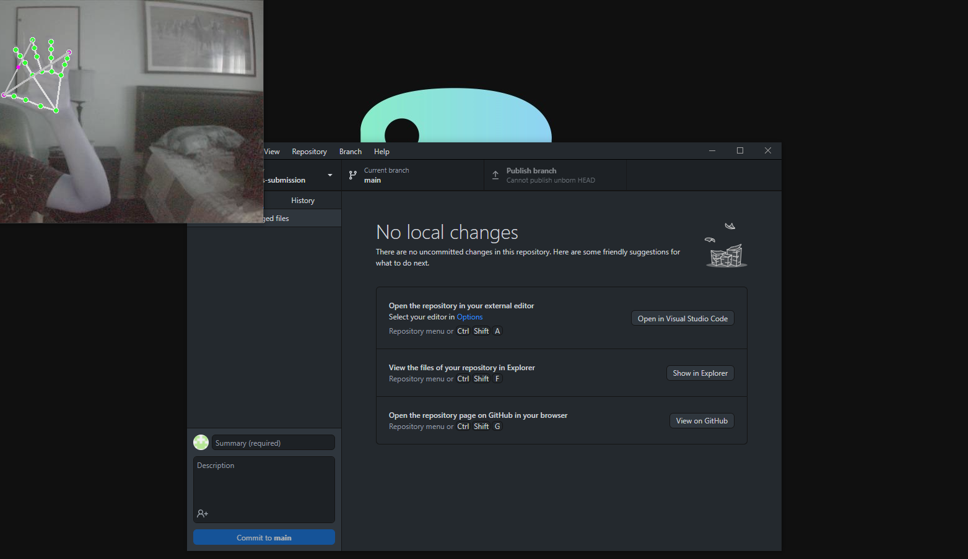Open the Repository menu
Screen dimensions: 968x559
pyautogui.click(x=309, y=152)
